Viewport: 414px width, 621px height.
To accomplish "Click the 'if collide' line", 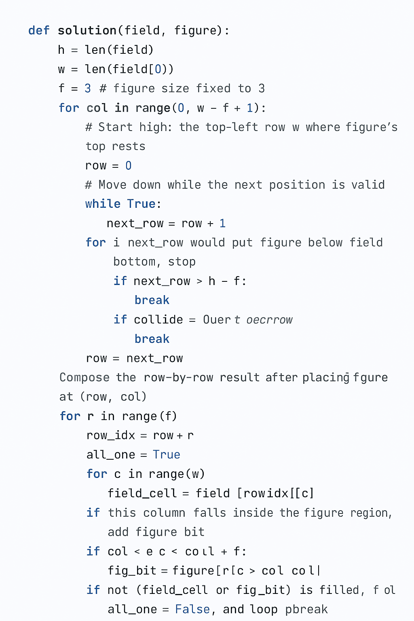I will pyautogui.click(x=203, y=320).
